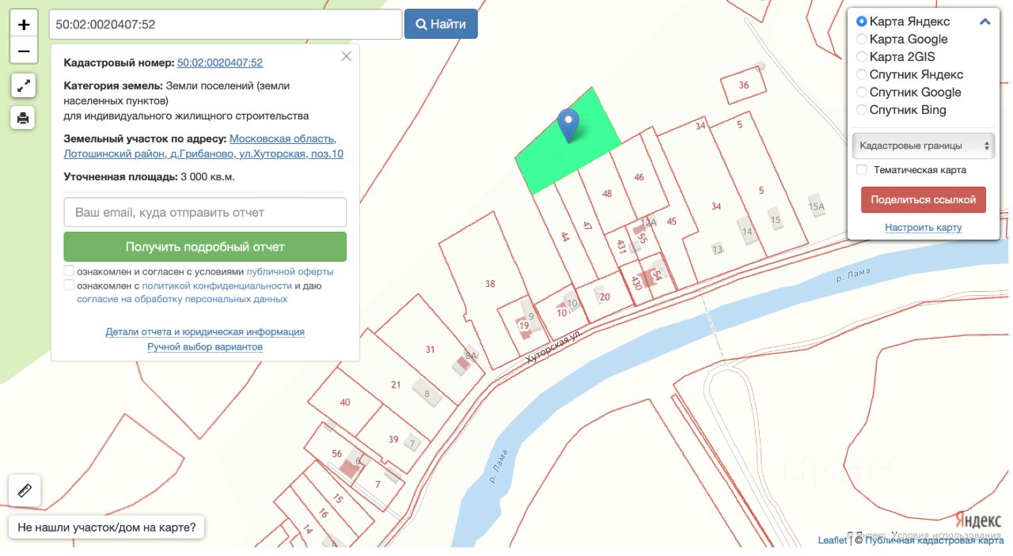Image resolution: width=1013 pixels, height=556 pixels.
Task: Click Поделиться ссылкой button
Action: coord(924,200)
